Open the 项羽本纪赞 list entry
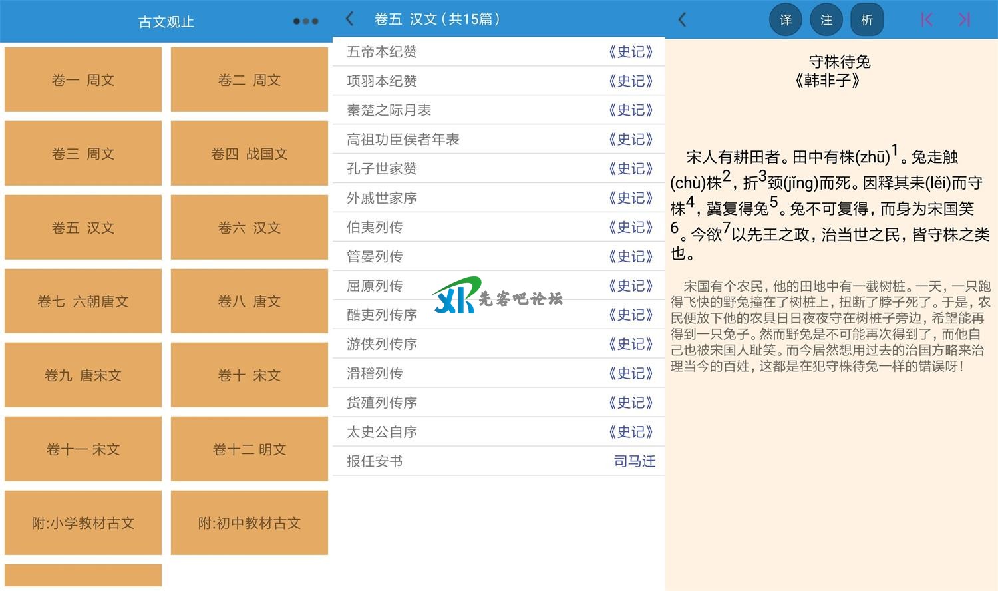This screenshot has height=591, width=998. click(382, 81)
